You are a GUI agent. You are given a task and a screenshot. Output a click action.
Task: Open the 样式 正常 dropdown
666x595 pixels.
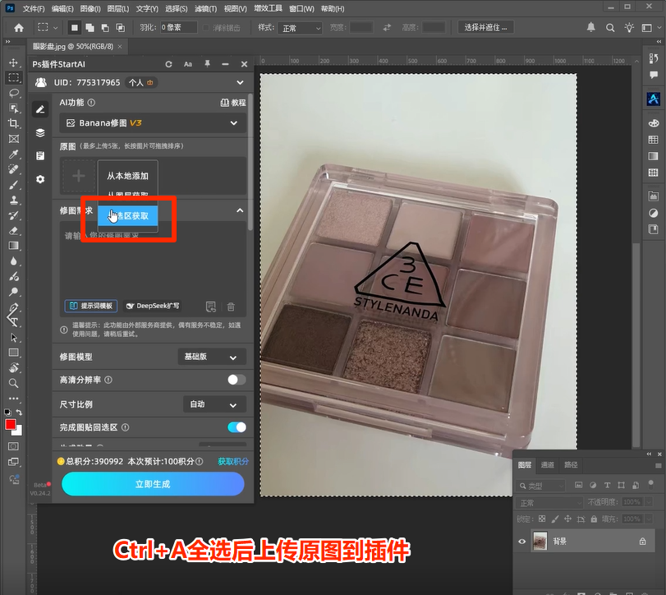300,28
